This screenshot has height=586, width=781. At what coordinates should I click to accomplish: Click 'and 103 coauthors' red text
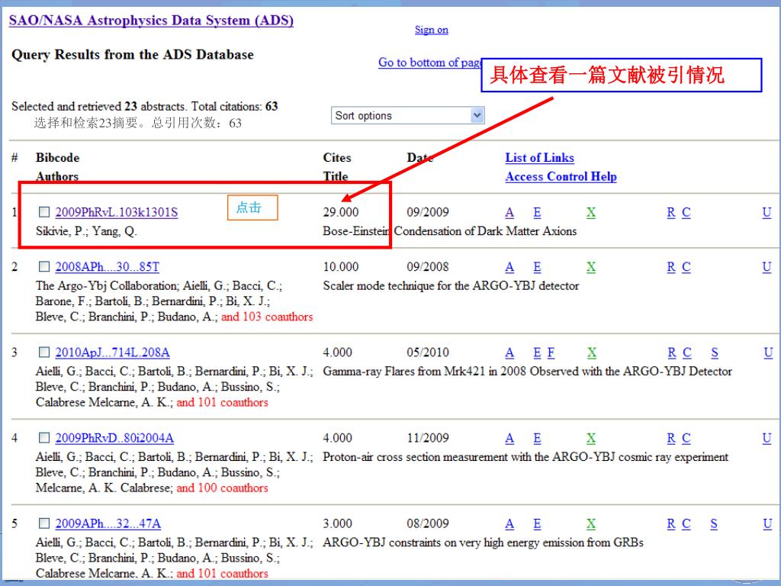coord(267,317)
